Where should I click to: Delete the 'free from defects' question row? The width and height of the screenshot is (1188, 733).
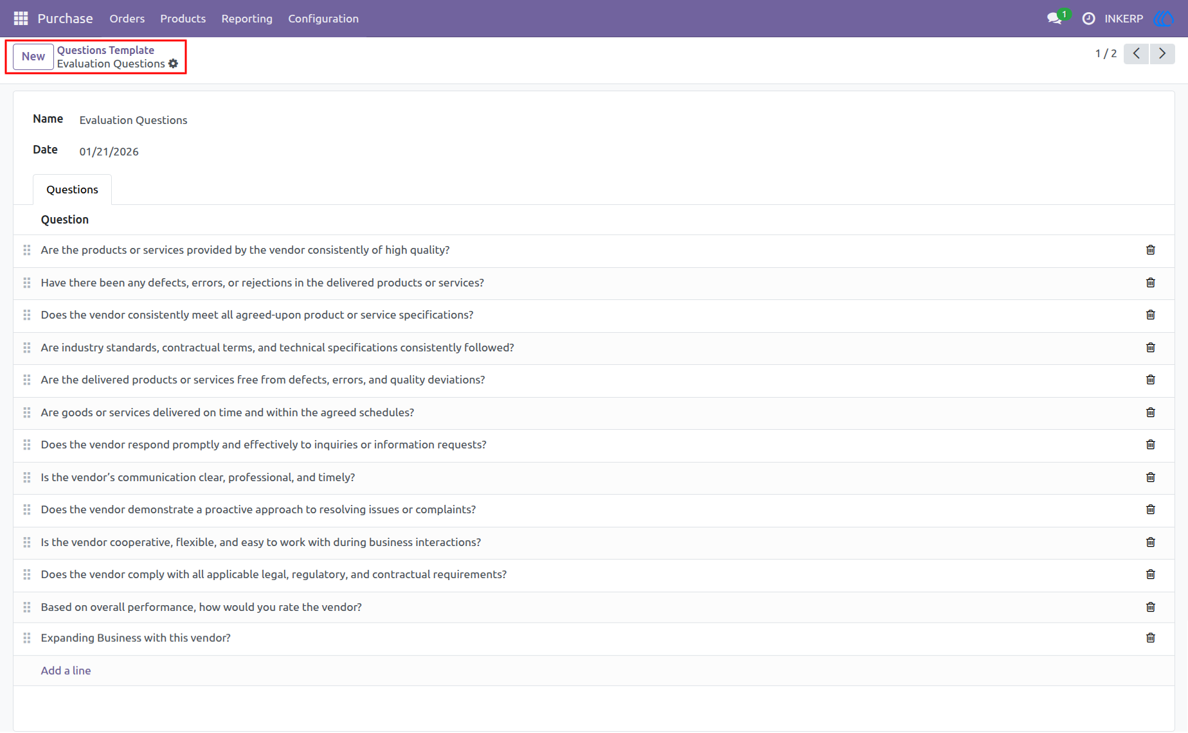1150,380
